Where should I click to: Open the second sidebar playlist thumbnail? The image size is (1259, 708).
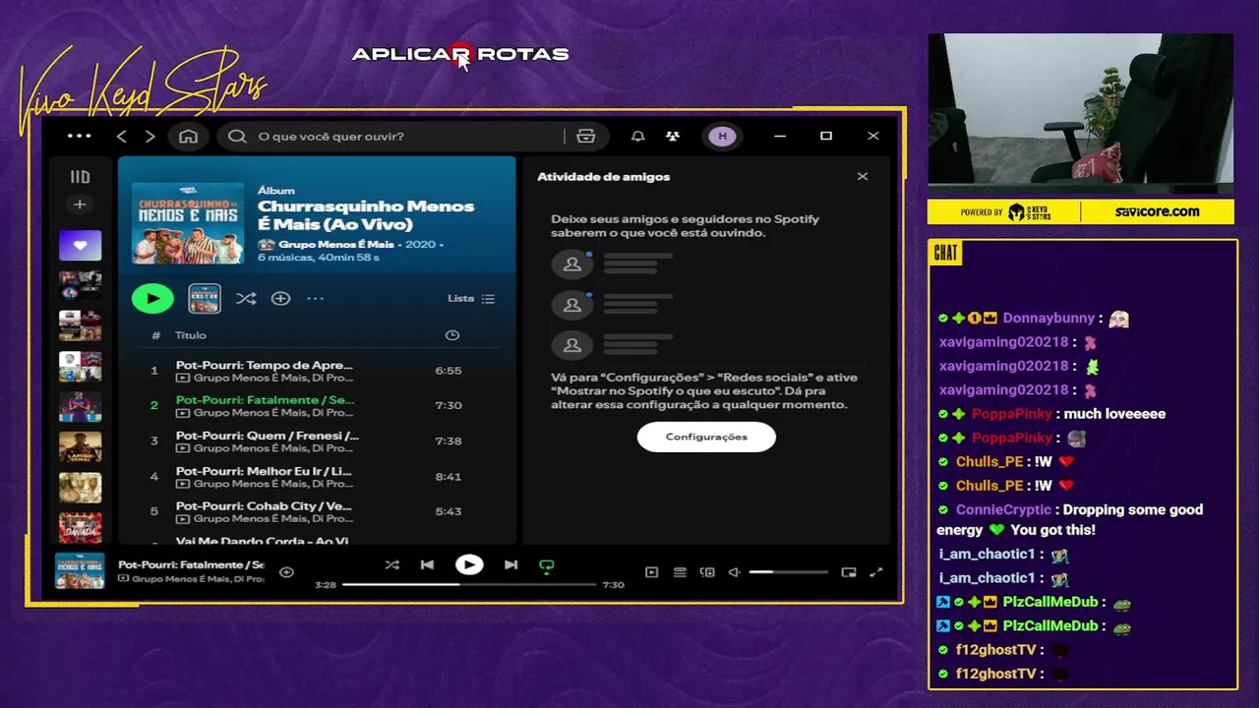[x=80, y=285]
